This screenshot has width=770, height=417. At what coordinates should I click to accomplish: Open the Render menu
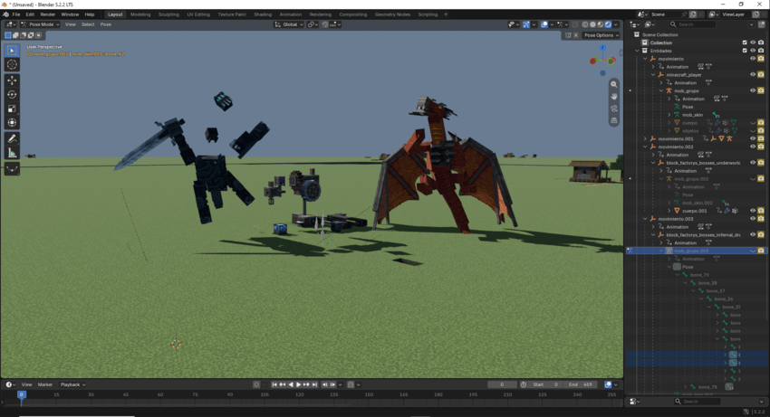coord(48,14)
